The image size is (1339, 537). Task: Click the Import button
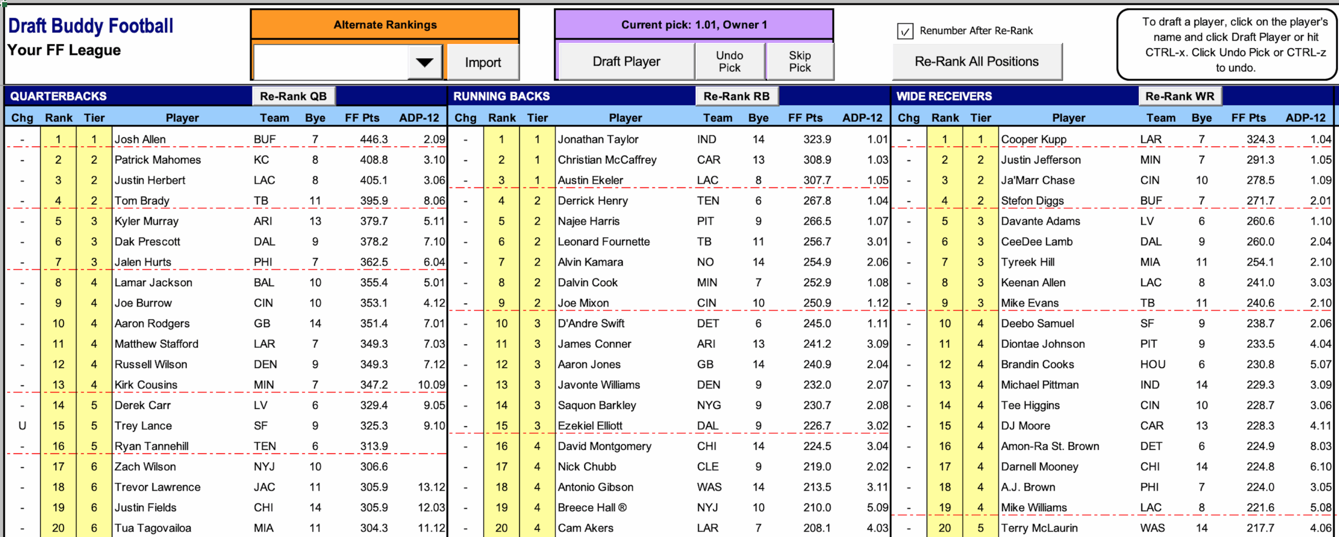(x=482, y=62)
